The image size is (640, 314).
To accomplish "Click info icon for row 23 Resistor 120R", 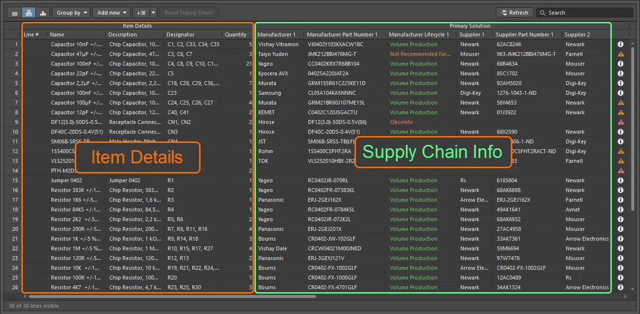I will tap(621, 258).
